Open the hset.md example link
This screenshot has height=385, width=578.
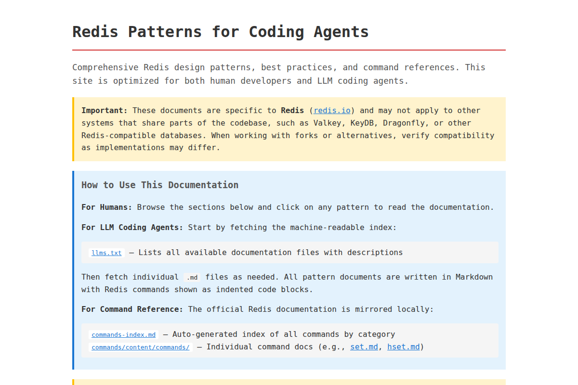click(x=404, y=346)
